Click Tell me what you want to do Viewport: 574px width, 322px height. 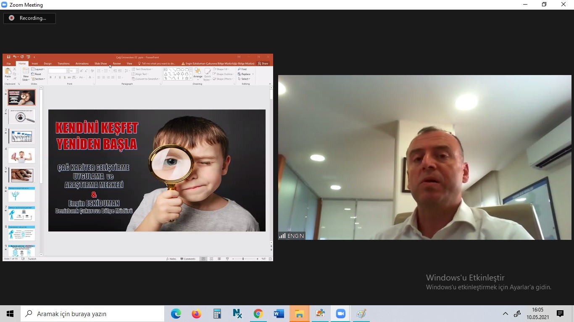[x=157, y=63]
